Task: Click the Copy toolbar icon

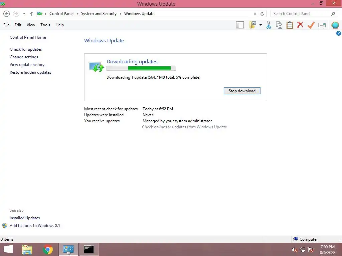Action: tap(279, 25)
